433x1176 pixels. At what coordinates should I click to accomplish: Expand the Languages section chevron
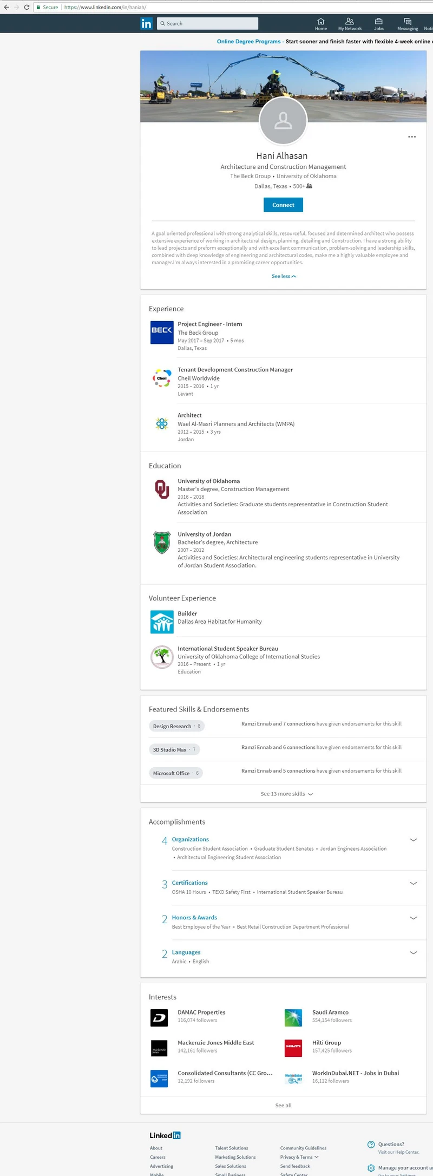(414, 952)
